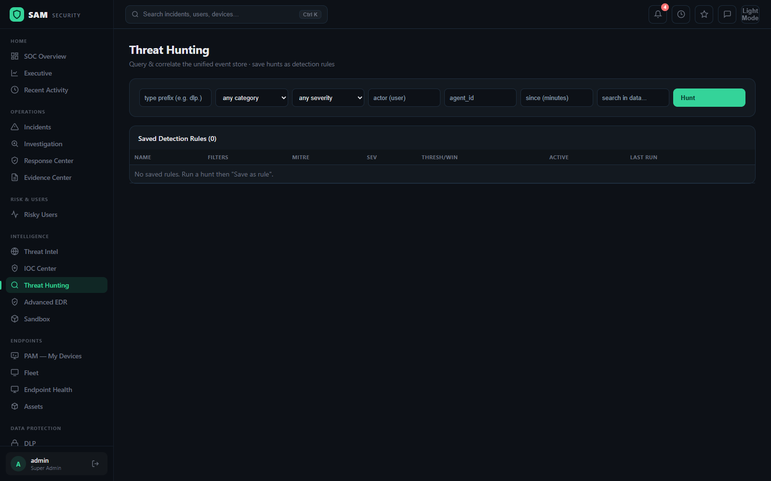771x481 pixels.
Task: Focus the agent_id input
Action: tap(480, 98)
